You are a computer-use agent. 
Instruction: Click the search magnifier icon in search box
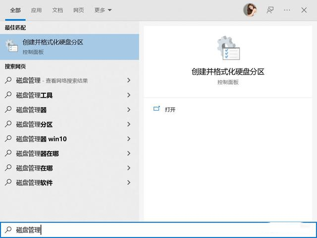click(x=8, y=230)
